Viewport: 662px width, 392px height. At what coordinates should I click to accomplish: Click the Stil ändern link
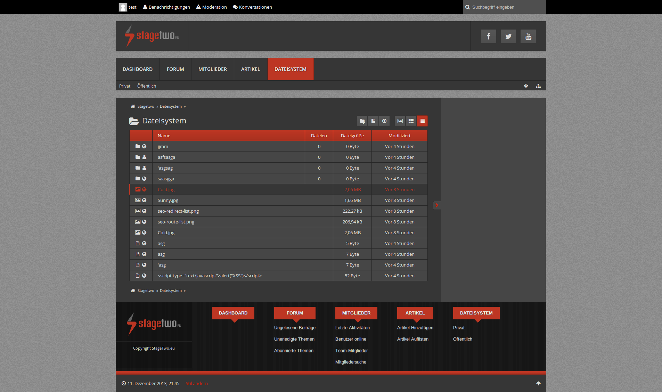pyautogui.click(x=197, y=383)
